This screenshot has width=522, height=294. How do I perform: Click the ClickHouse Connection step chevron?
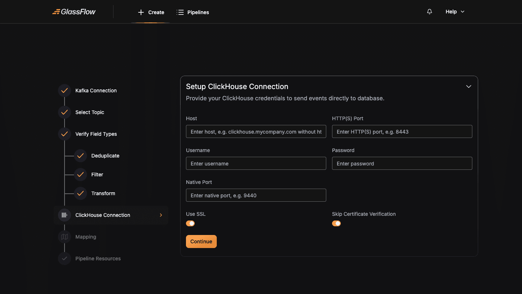[161, 215]
